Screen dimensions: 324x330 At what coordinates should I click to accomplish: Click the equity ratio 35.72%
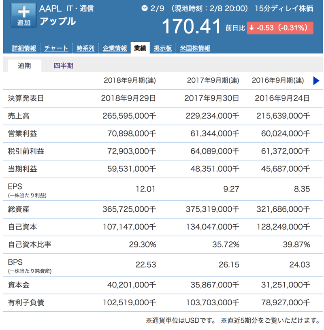(x=226, y=245)
